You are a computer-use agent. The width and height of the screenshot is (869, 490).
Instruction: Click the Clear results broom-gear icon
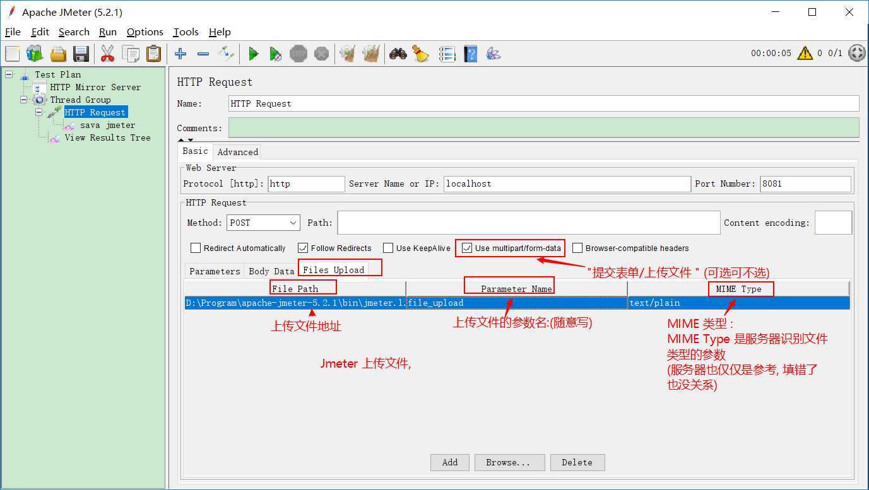point(347,54)
